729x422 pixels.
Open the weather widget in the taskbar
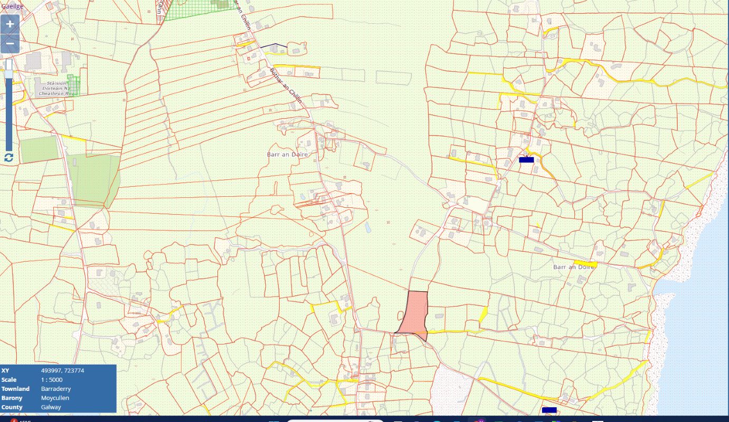click(18, 420)
